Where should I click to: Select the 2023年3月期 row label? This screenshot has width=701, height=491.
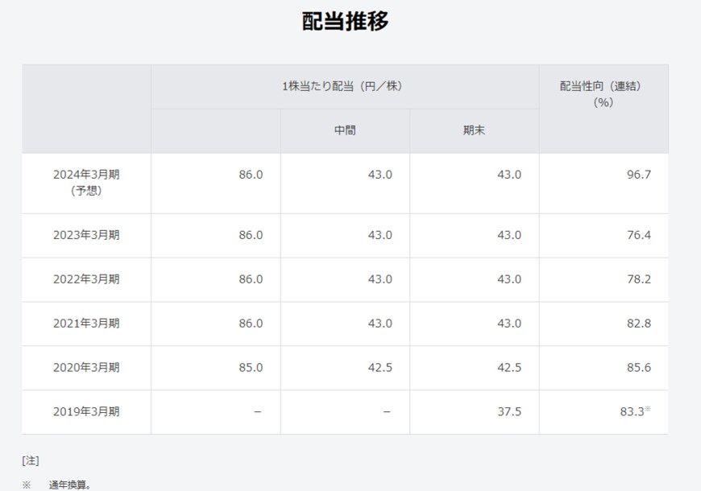point(86,235)
